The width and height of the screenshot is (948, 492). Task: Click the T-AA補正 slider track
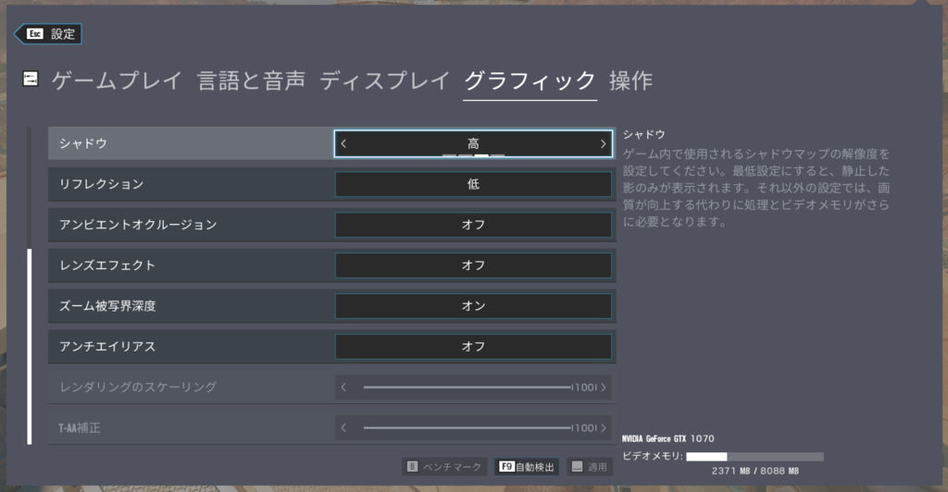click(467, 427)
